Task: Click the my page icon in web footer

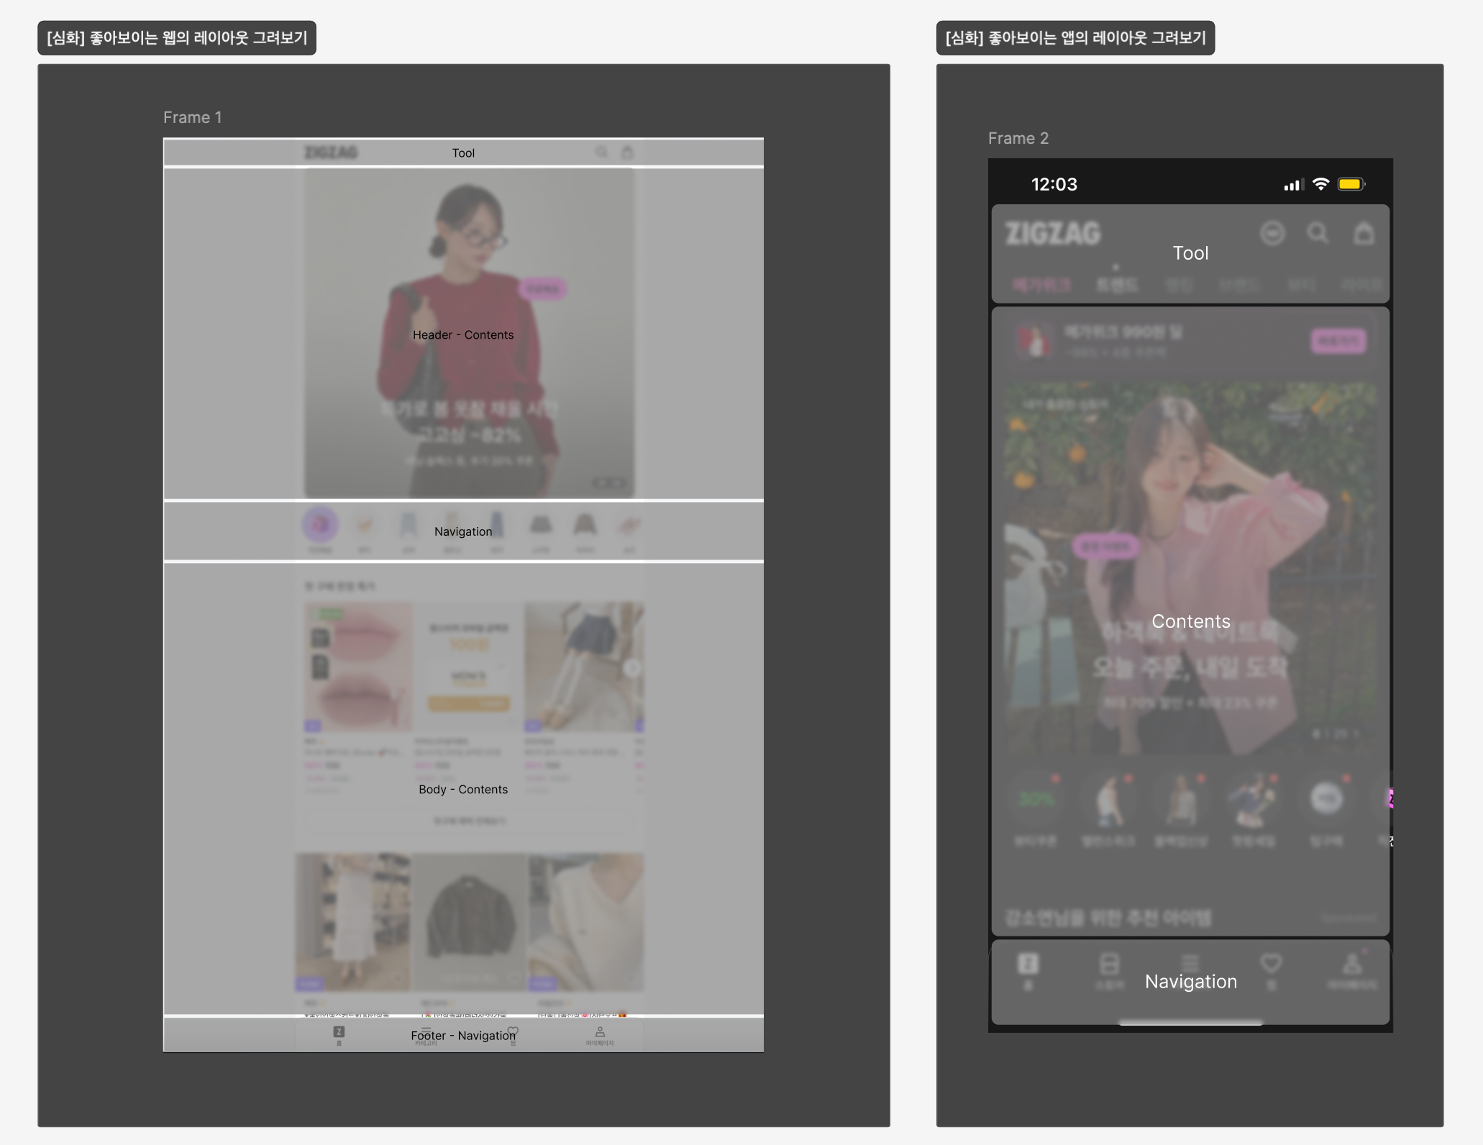Action: [600, 1032]
